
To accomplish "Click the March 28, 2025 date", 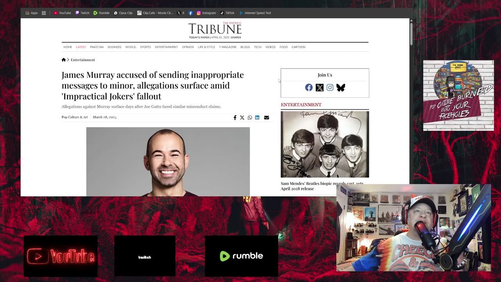I will point(105,117).
